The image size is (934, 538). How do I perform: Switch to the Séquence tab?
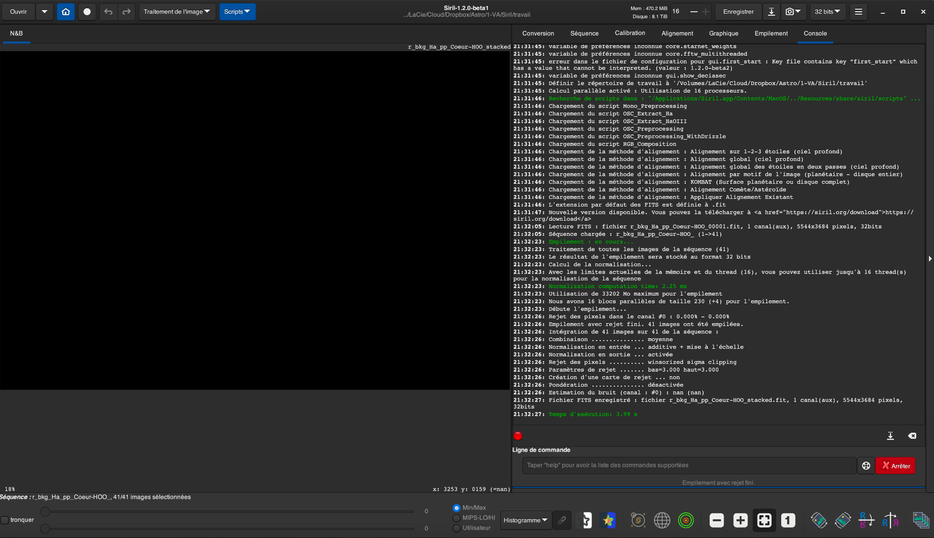584,33
